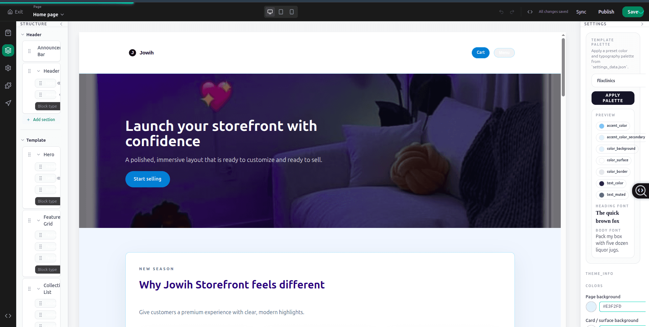Collapse the Feature Grid section chevron
Viewport: 649px width, 327px height.
[x=39, y=220]
